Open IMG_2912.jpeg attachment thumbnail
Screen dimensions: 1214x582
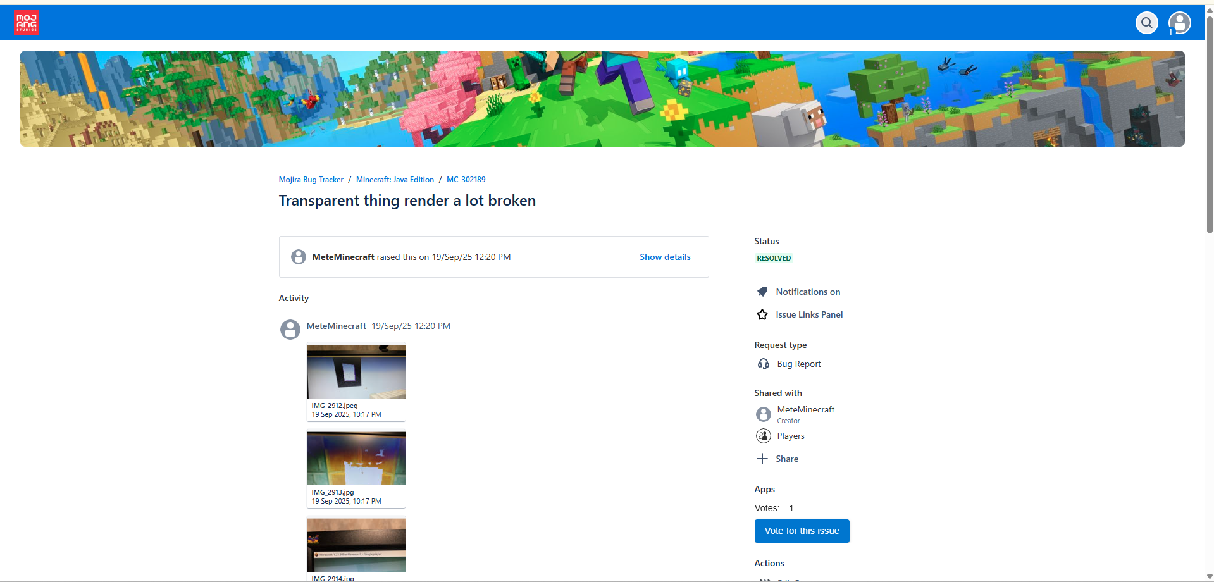click(x=356, y=371)
